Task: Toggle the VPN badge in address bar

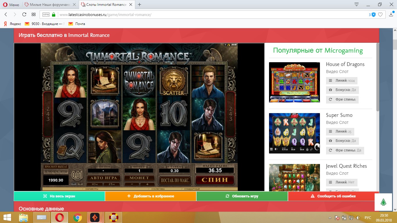Action: 46,15
